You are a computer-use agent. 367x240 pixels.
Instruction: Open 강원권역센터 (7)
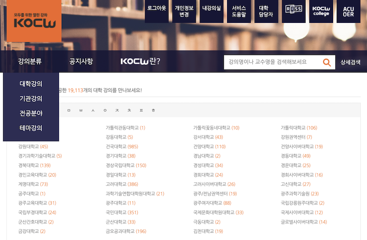pyautogui.click(x=296, y=137)
